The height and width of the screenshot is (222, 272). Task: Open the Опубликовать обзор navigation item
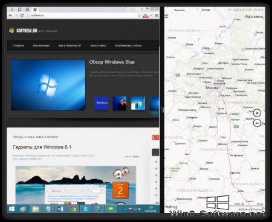tap(128, 46)
